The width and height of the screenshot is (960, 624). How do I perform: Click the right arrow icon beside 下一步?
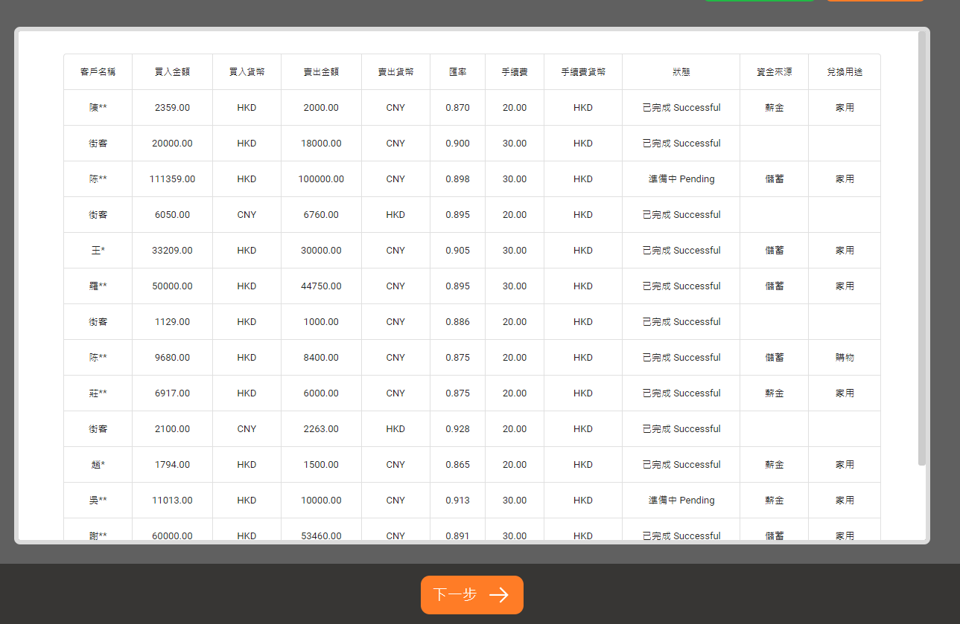499,595
